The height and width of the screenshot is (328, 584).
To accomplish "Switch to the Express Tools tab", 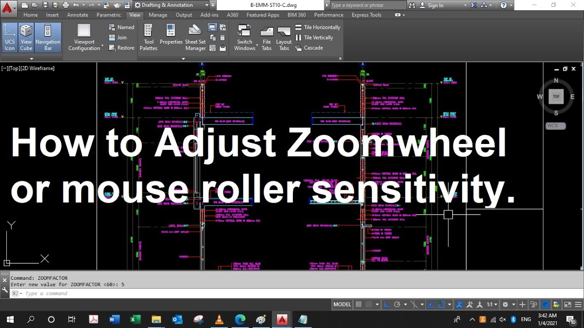I will click(366, 15).
